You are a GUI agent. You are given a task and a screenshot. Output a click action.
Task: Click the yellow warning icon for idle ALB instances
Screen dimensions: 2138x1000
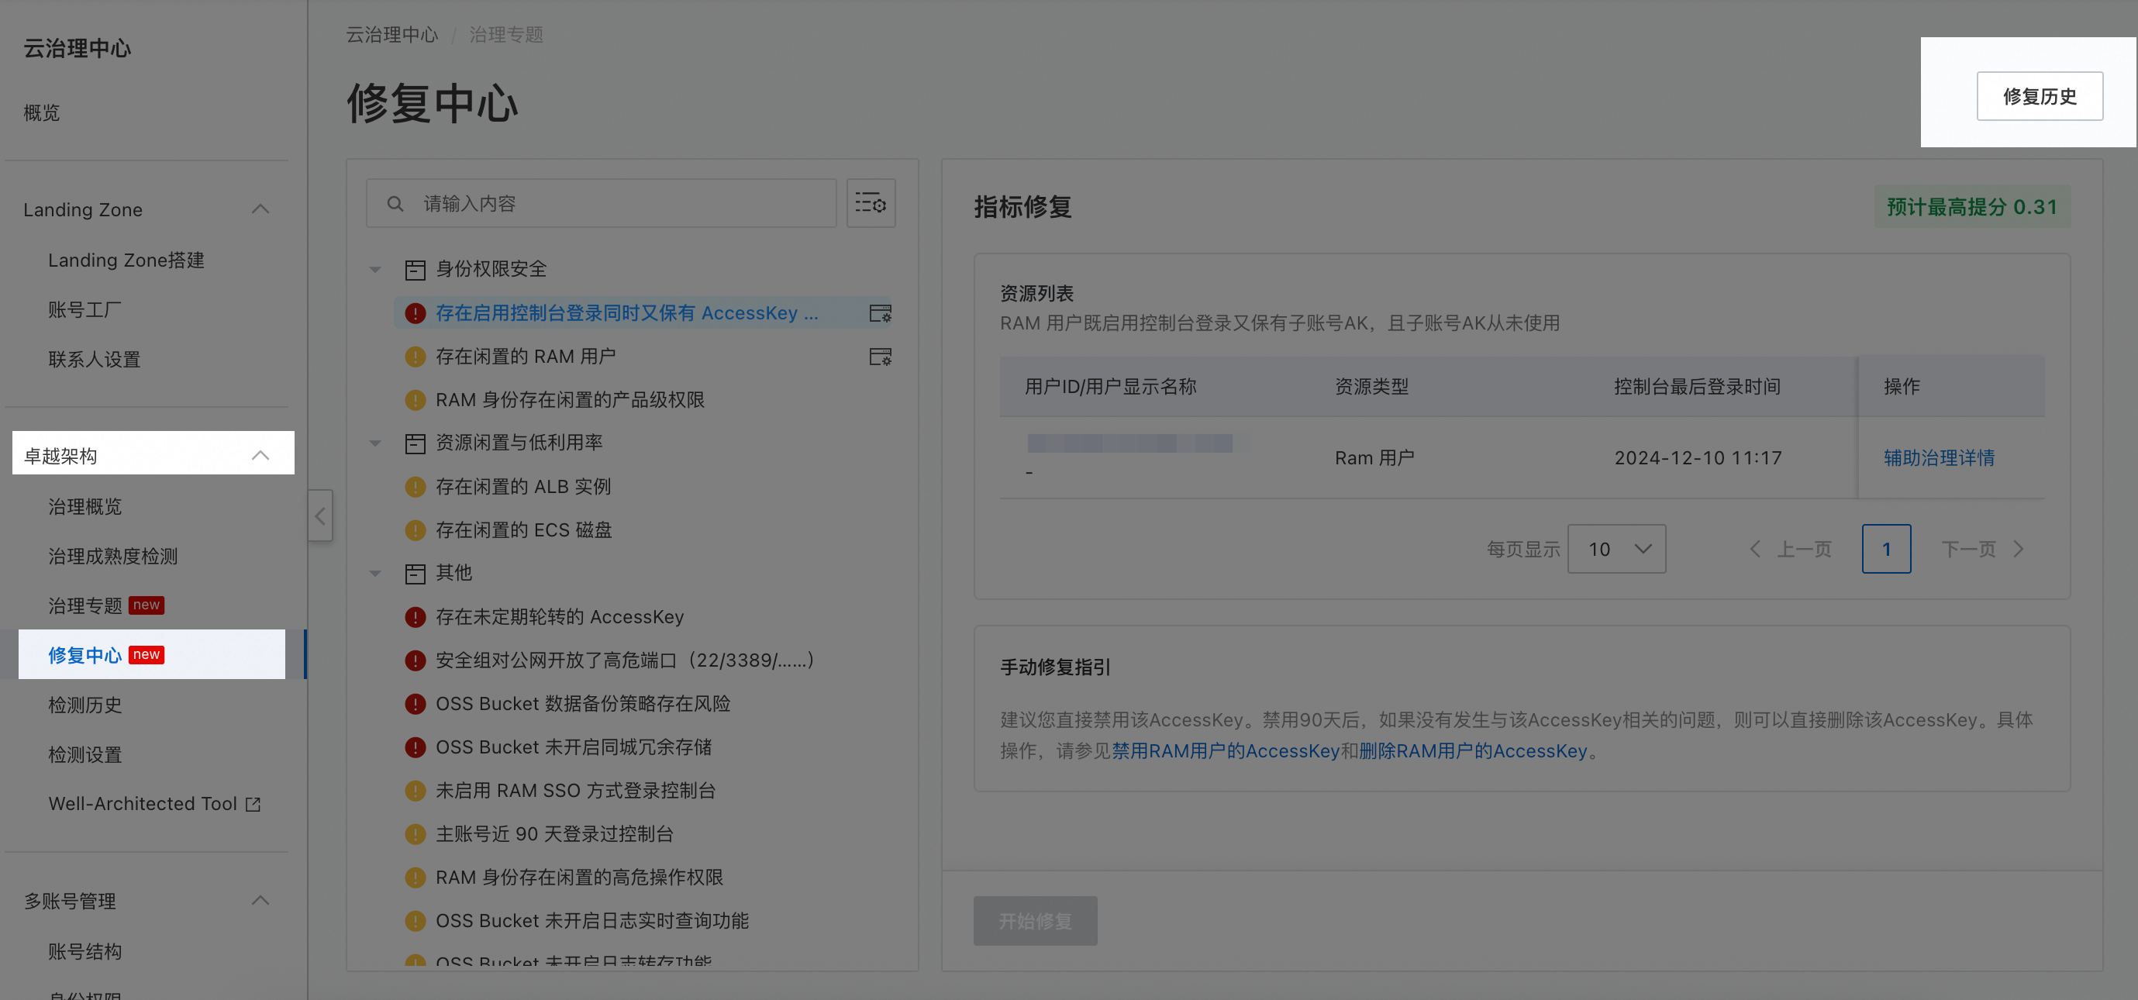[x=415, y=487]
